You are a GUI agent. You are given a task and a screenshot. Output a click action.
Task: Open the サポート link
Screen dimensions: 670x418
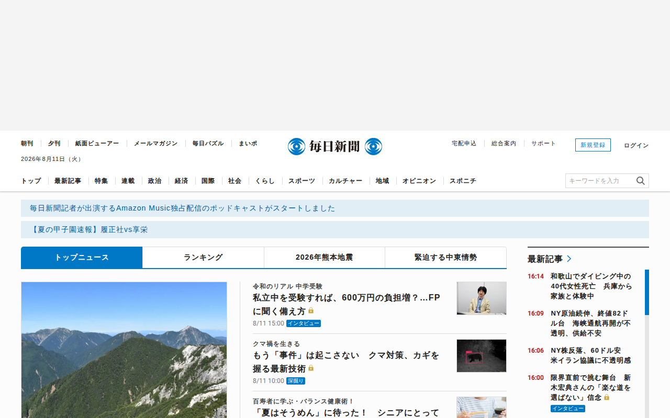544,143
